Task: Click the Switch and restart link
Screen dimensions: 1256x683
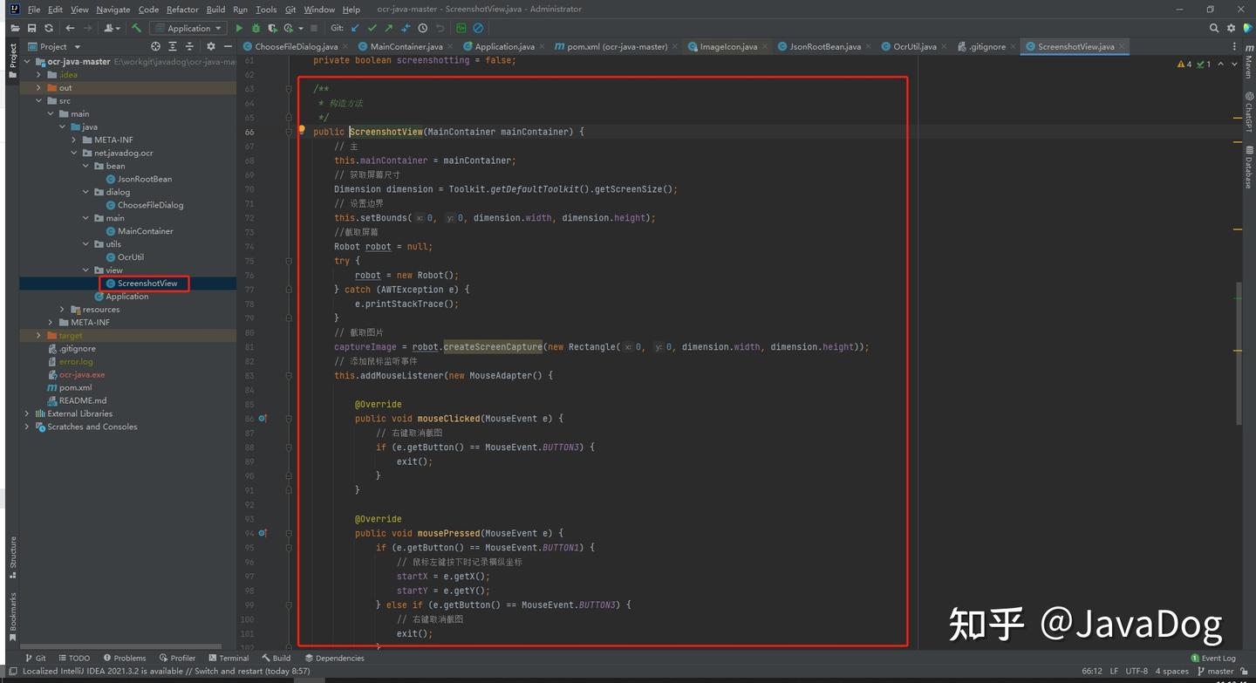Action: coord(229,671)
